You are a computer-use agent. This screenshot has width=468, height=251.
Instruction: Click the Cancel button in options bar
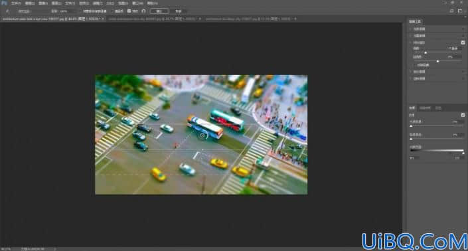point(178,11)
